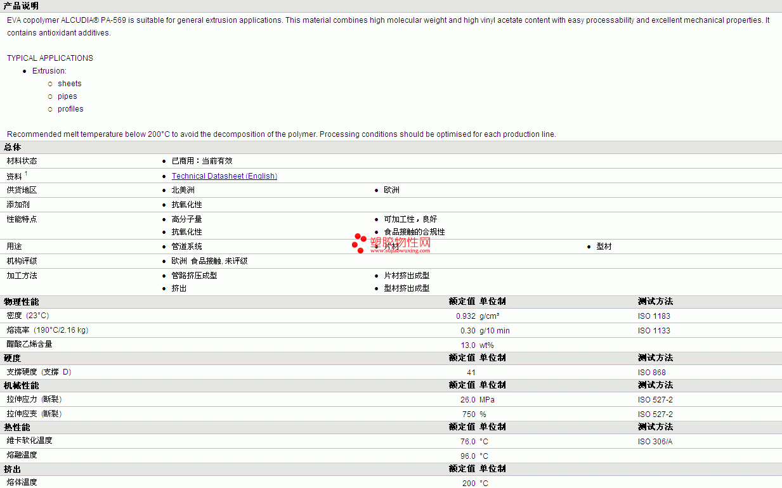Click the 食品接触的合规性 feature entry
This screenshot has width=782, height=488.
point(415,232)
